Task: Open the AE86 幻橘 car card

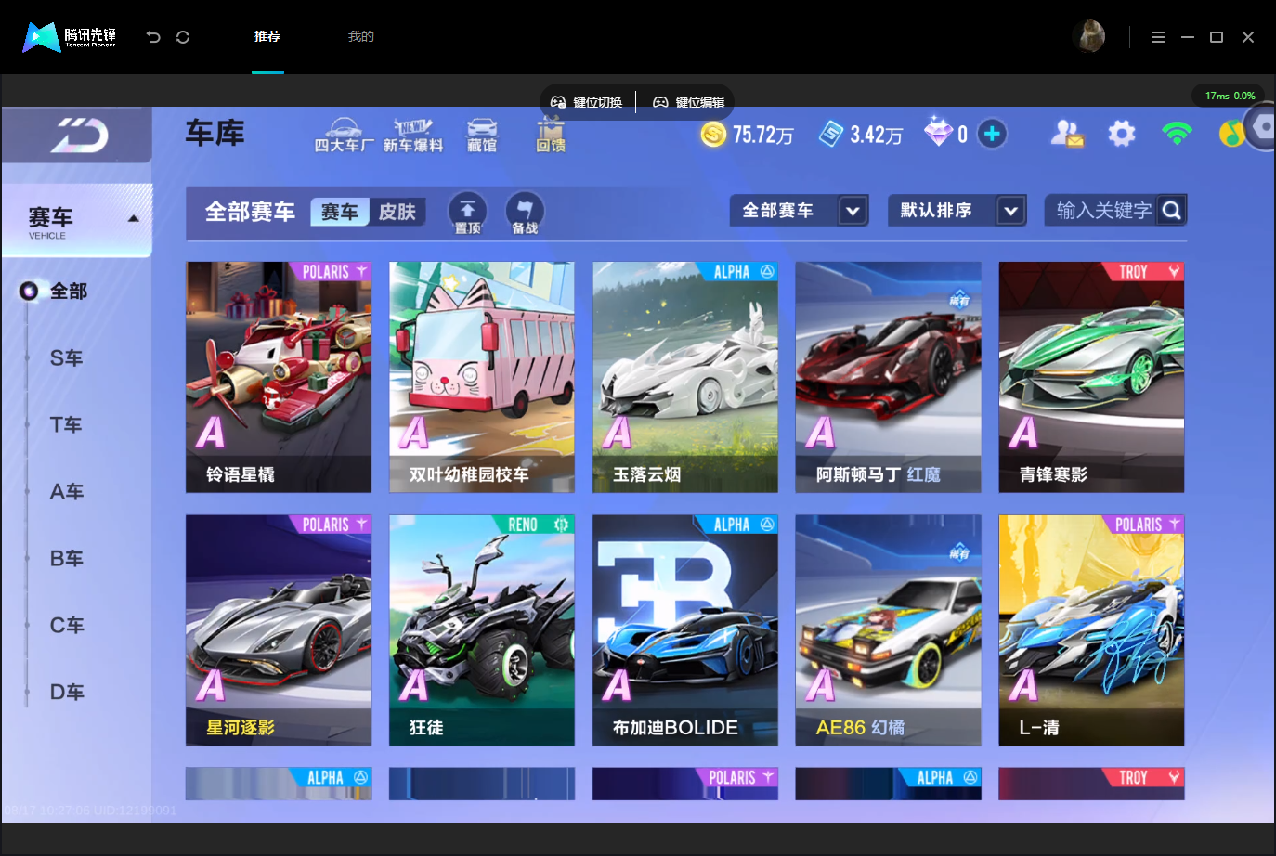Action: point(889,630)
